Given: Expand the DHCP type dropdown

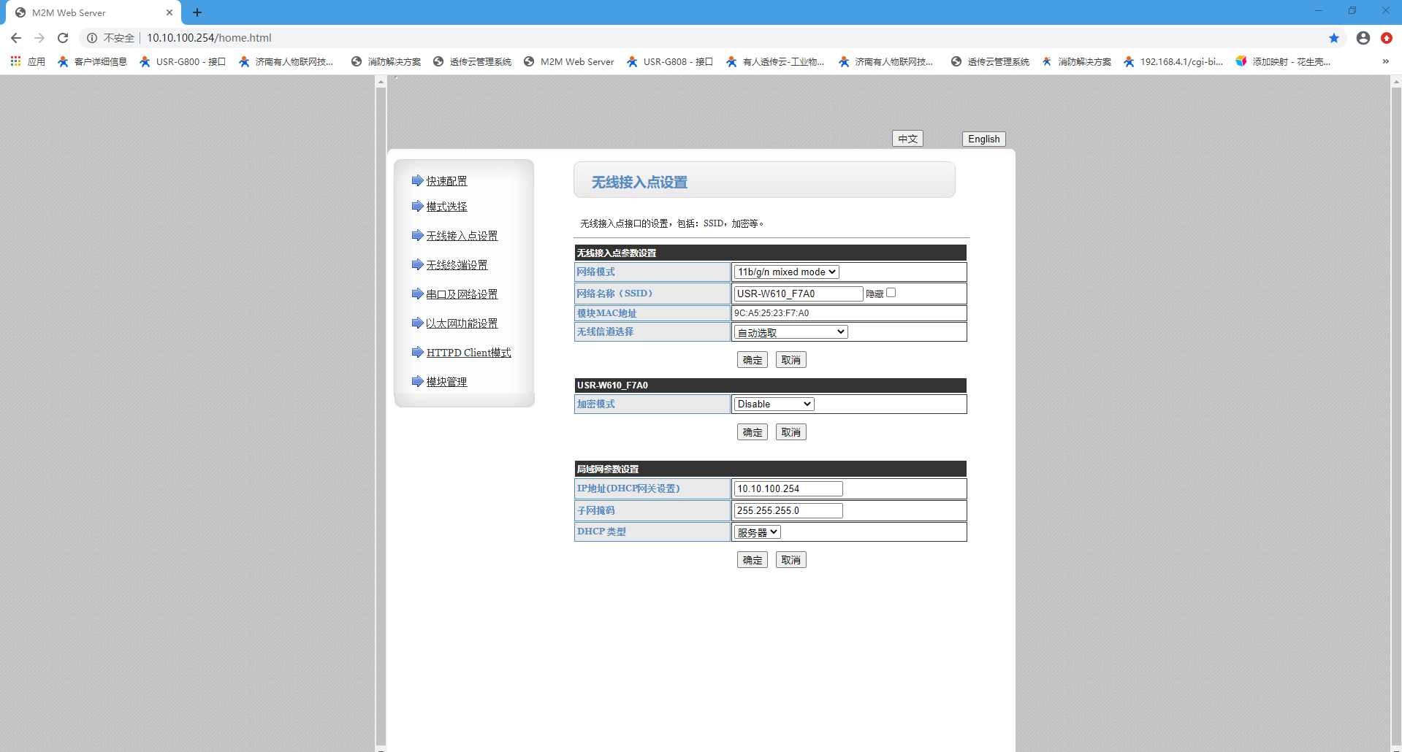Looking at the screenshot, I should [757, 532].
